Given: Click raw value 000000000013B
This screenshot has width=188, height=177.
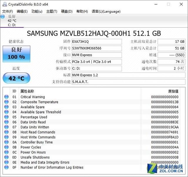Looking at the screenshot, I should (165, 102).
